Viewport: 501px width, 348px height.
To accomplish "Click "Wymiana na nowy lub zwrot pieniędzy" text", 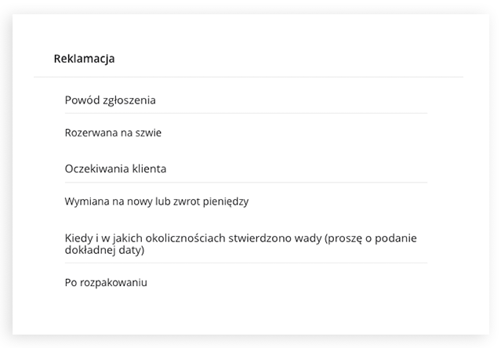I will tap(157, 201).
